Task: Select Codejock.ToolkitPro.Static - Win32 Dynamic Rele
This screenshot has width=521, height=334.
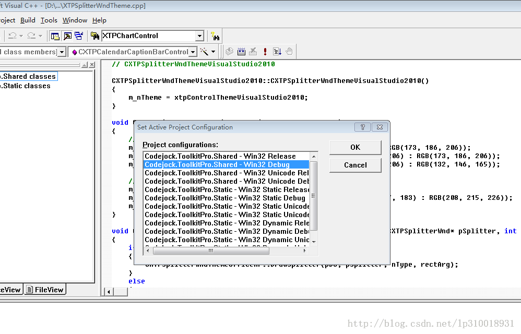Action: (x=227, y=223)
